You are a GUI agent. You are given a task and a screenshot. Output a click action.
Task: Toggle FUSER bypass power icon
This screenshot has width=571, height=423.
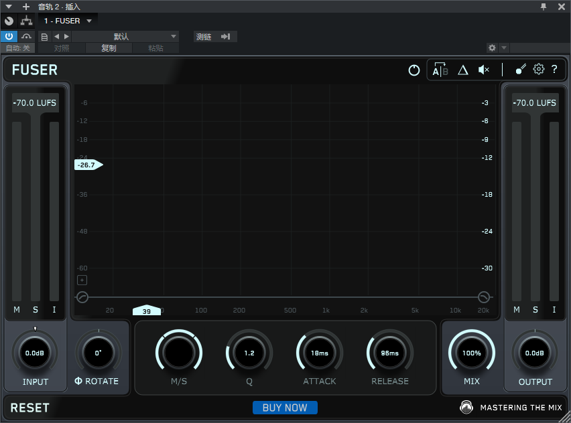[x=414, y=70]
